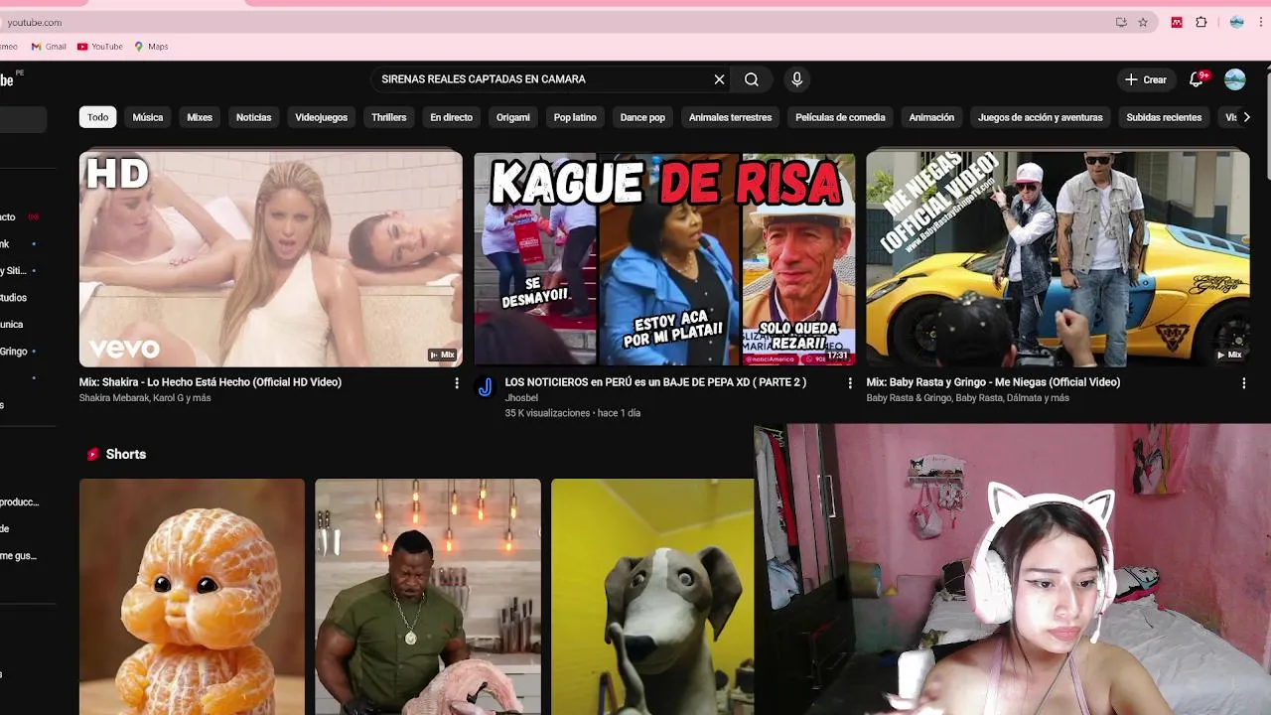Click the Crear button
The height and width of the screenshot is (715, 1271).
tap(1145, 79)
